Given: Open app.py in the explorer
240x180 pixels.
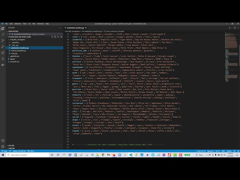Looking at the screenshot, I should tap(12, 59).
